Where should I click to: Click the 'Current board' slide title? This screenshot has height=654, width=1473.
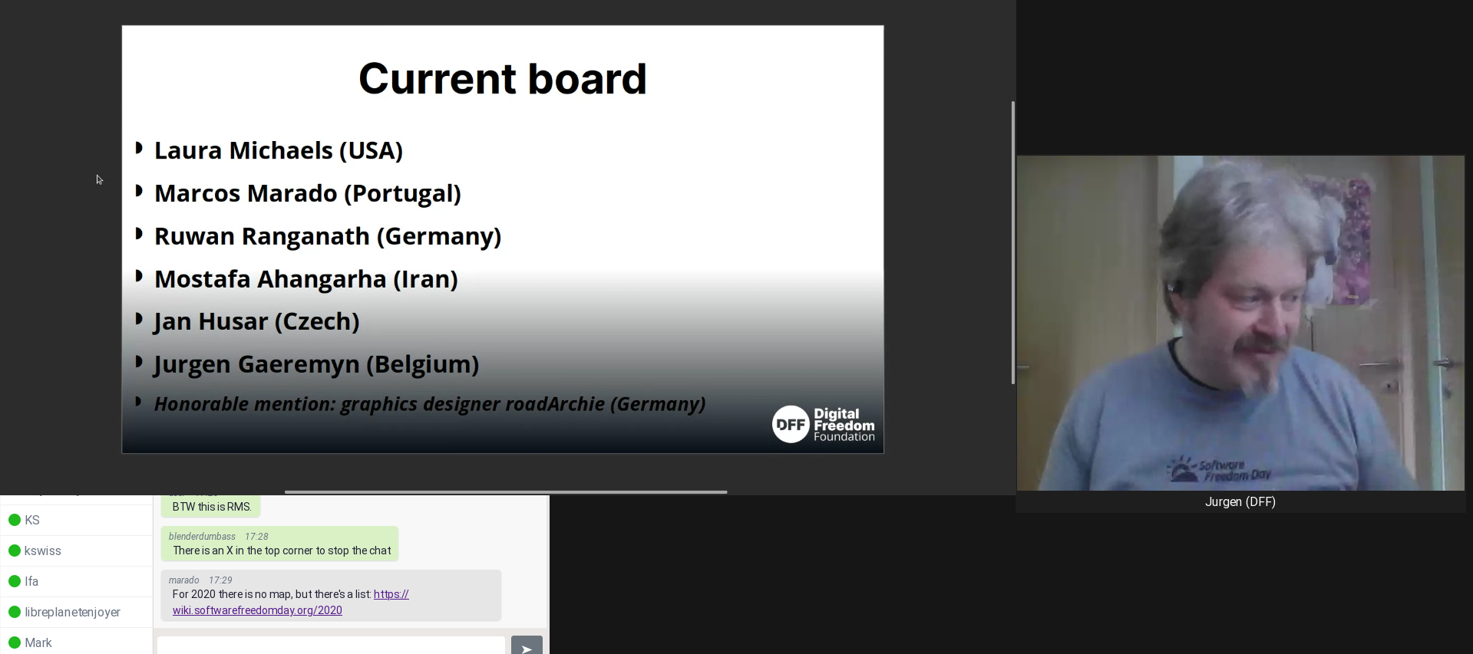pyautogui.click(x=503, y=79)
